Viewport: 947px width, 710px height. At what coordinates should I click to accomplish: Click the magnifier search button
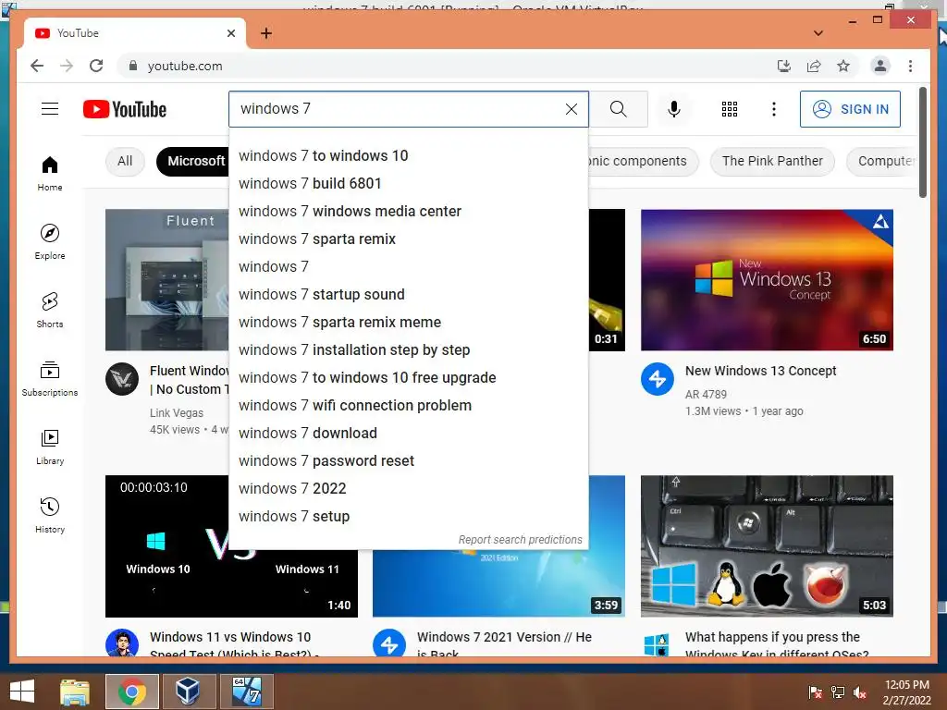tap(619, 109)
